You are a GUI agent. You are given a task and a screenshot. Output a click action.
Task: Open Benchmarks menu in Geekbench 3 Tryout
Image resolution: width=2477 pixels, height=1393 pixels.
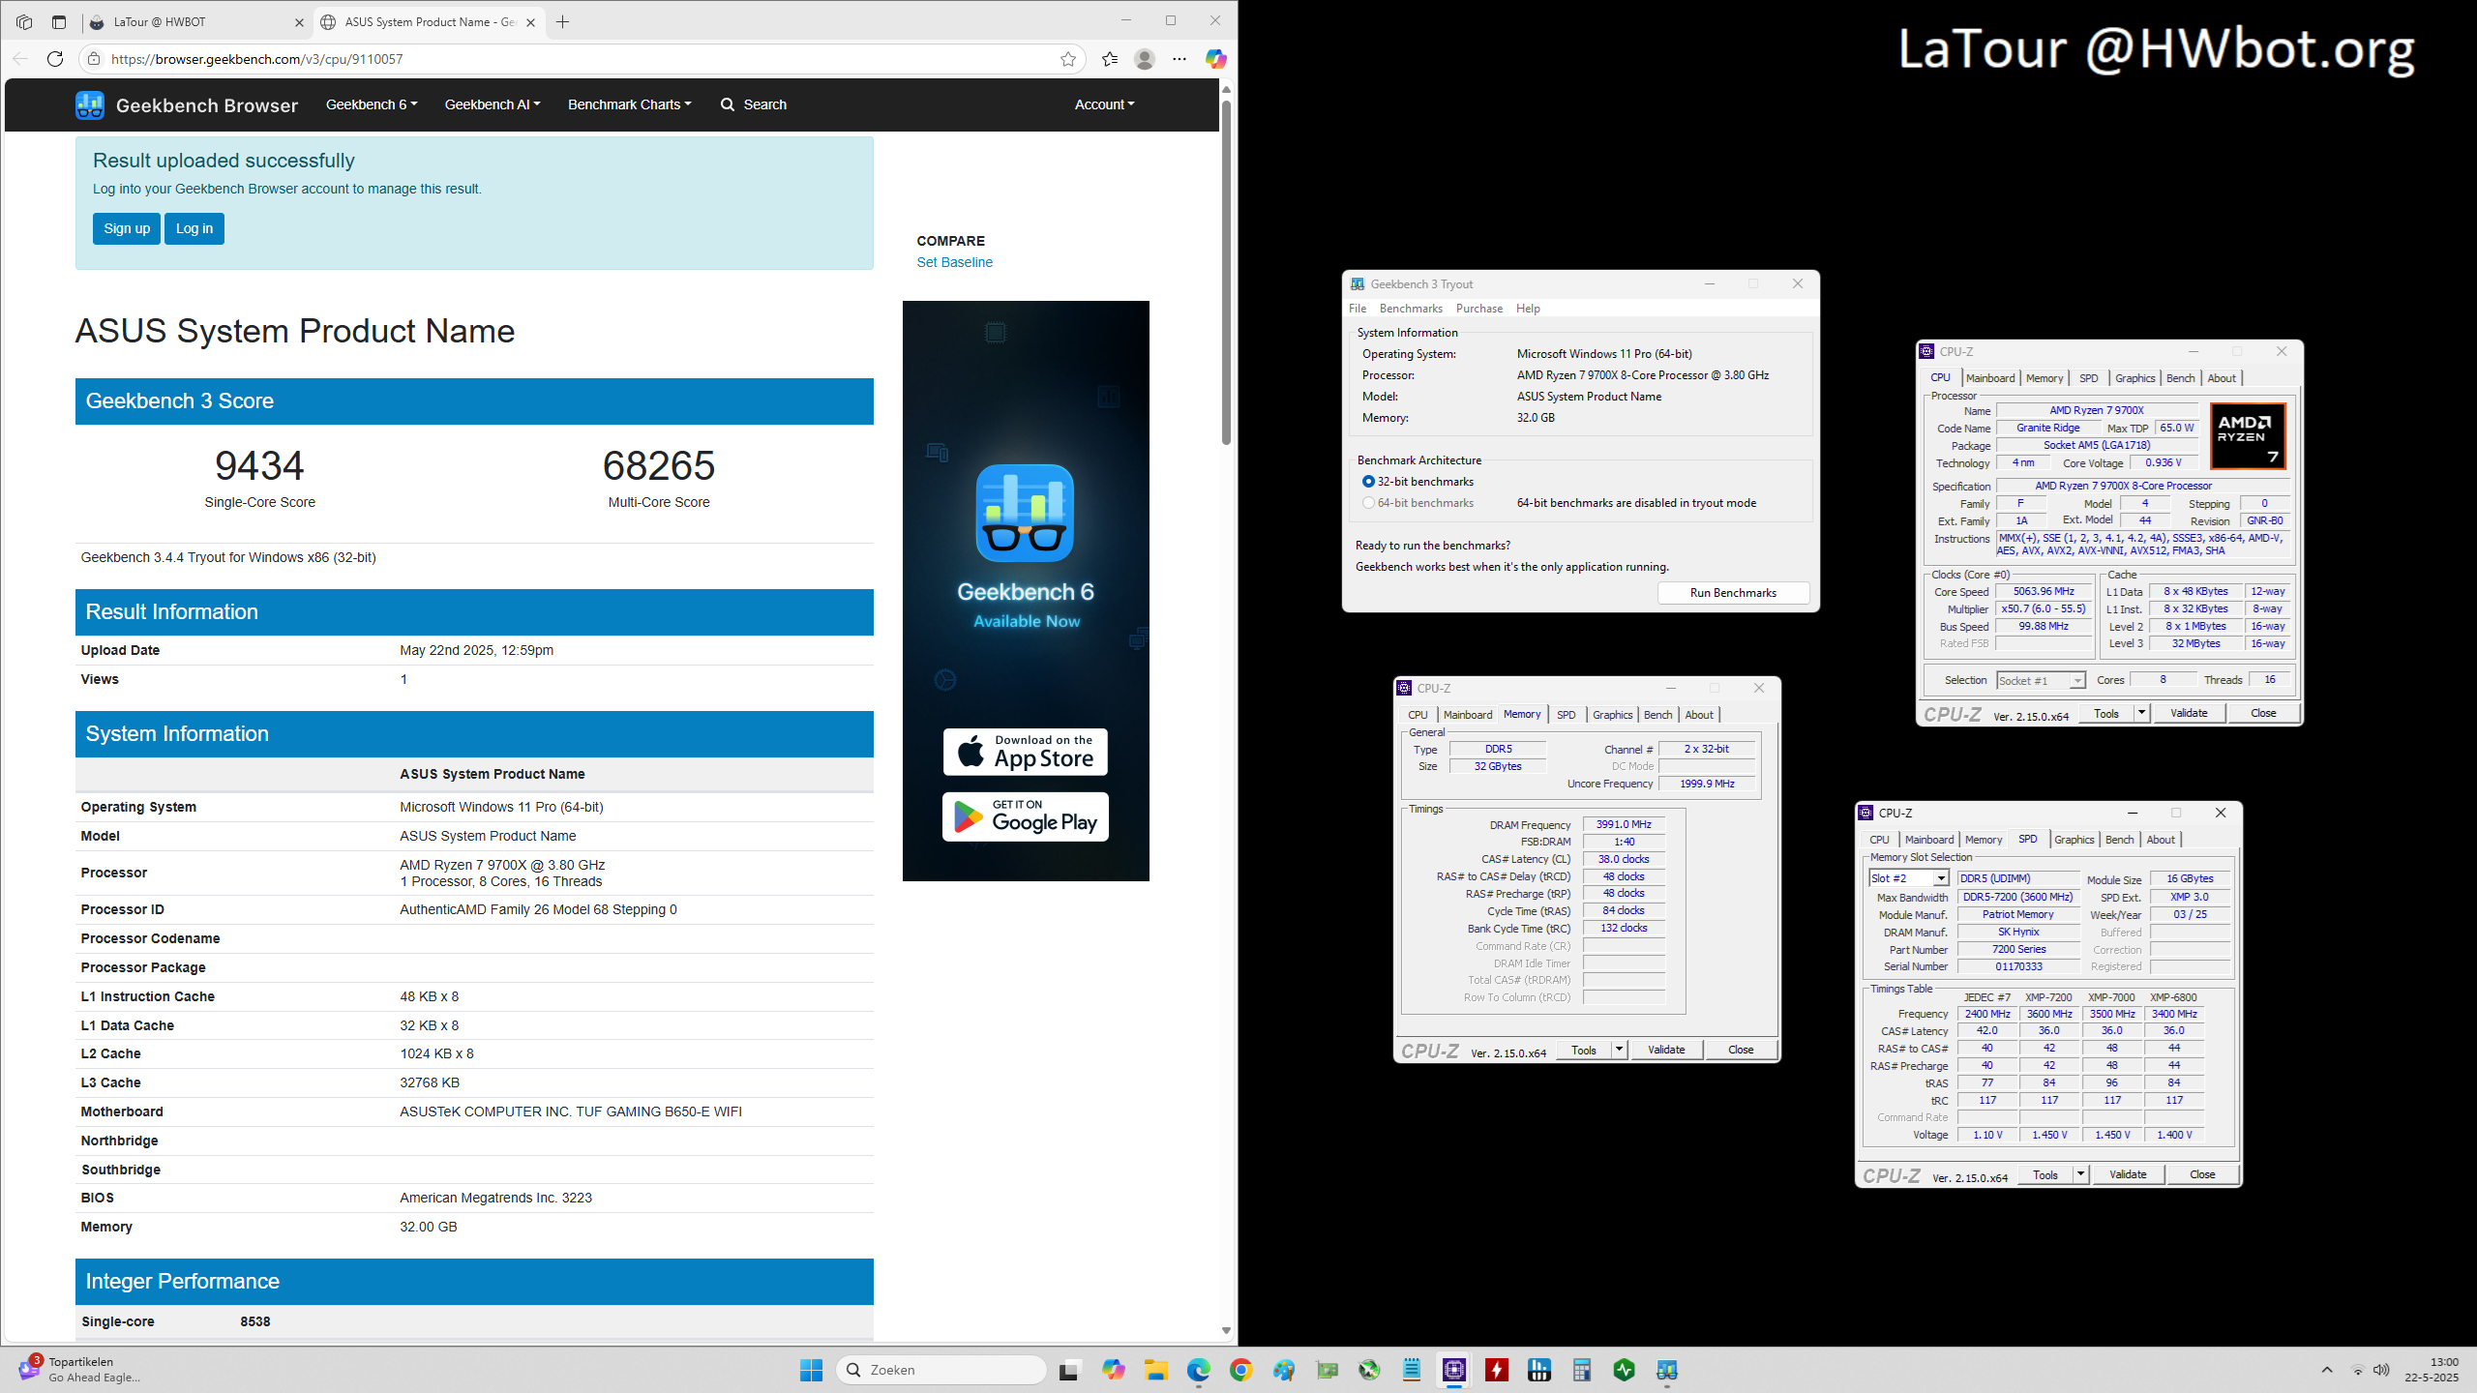pos(1411,309)
